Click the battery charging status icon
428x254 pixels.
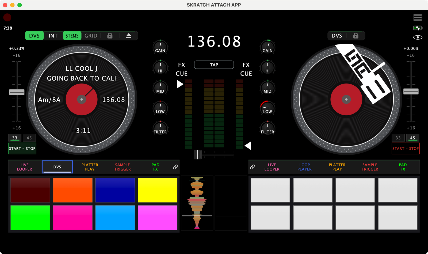[x=418, y=28]
